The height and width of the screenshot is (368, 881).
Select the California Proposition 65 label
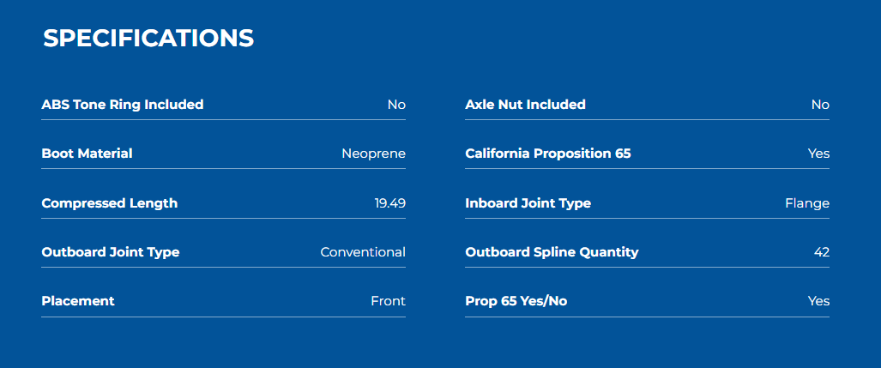point(548,154)
